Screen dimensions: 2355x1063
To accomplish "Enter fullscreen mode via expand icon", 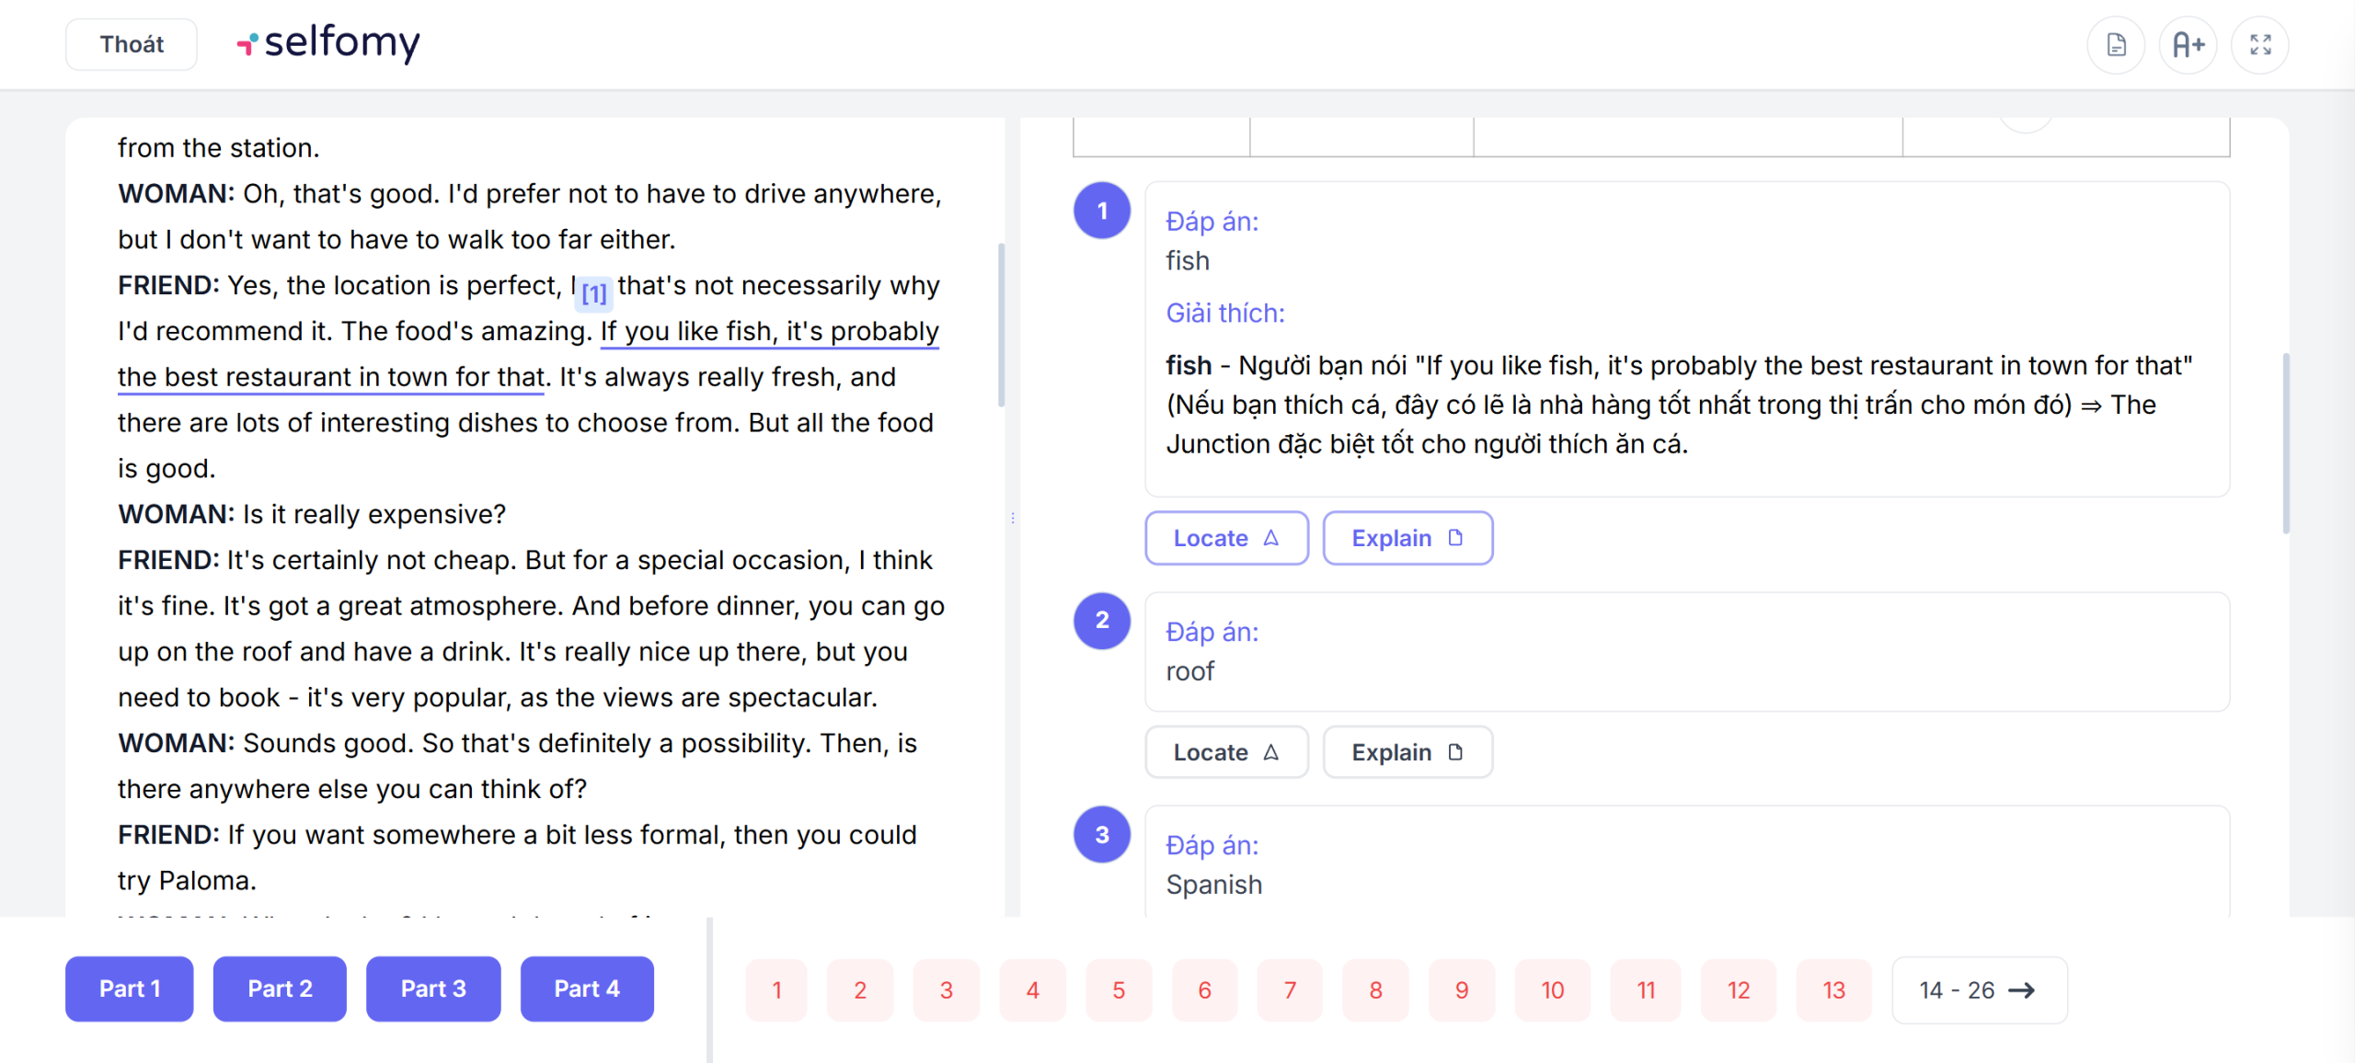I will [2260, 44].
